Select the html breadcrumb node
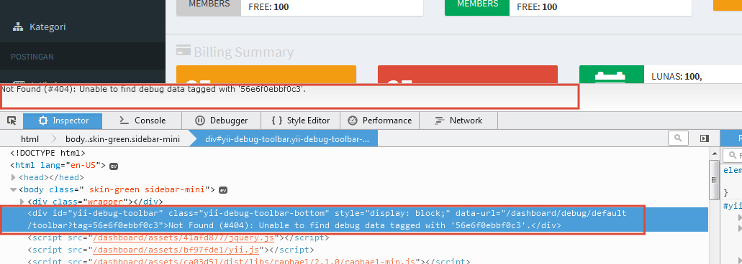742x264 pixels. (30, 139)
